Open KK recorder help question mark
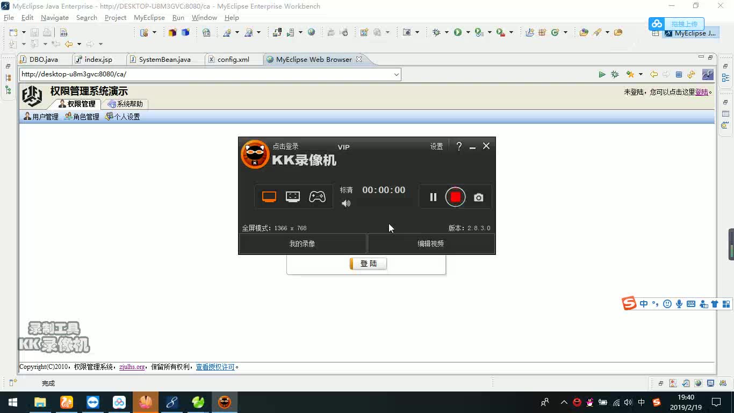Screen dimensions: 734x413 (459, 146)
